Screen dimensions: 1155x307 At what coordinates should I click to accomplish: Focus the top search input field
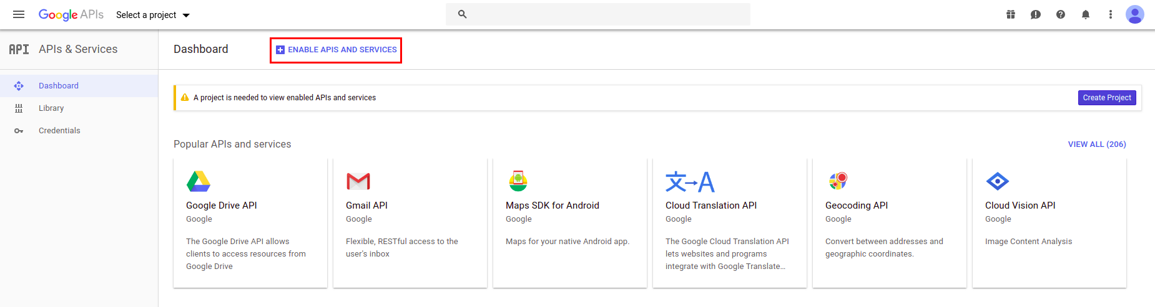tap(598, 14)
